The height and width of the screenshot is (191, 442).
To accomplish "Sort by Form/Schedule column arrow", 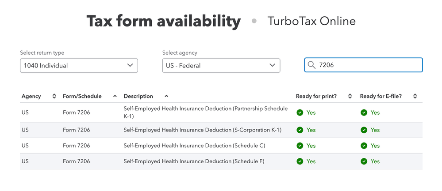I will [115, 96].
